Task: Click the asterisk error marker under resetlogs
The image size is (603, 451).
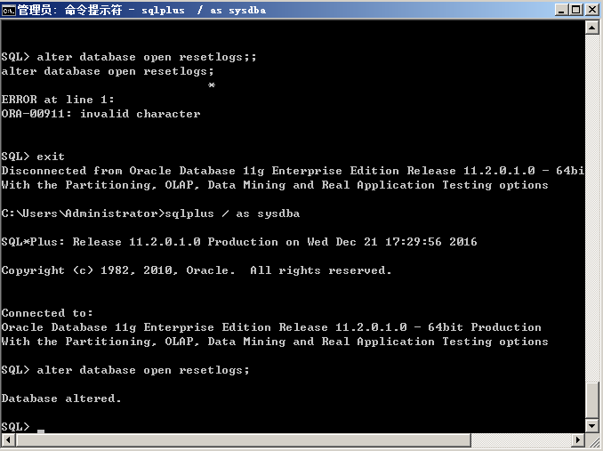Action: [212, 85]
